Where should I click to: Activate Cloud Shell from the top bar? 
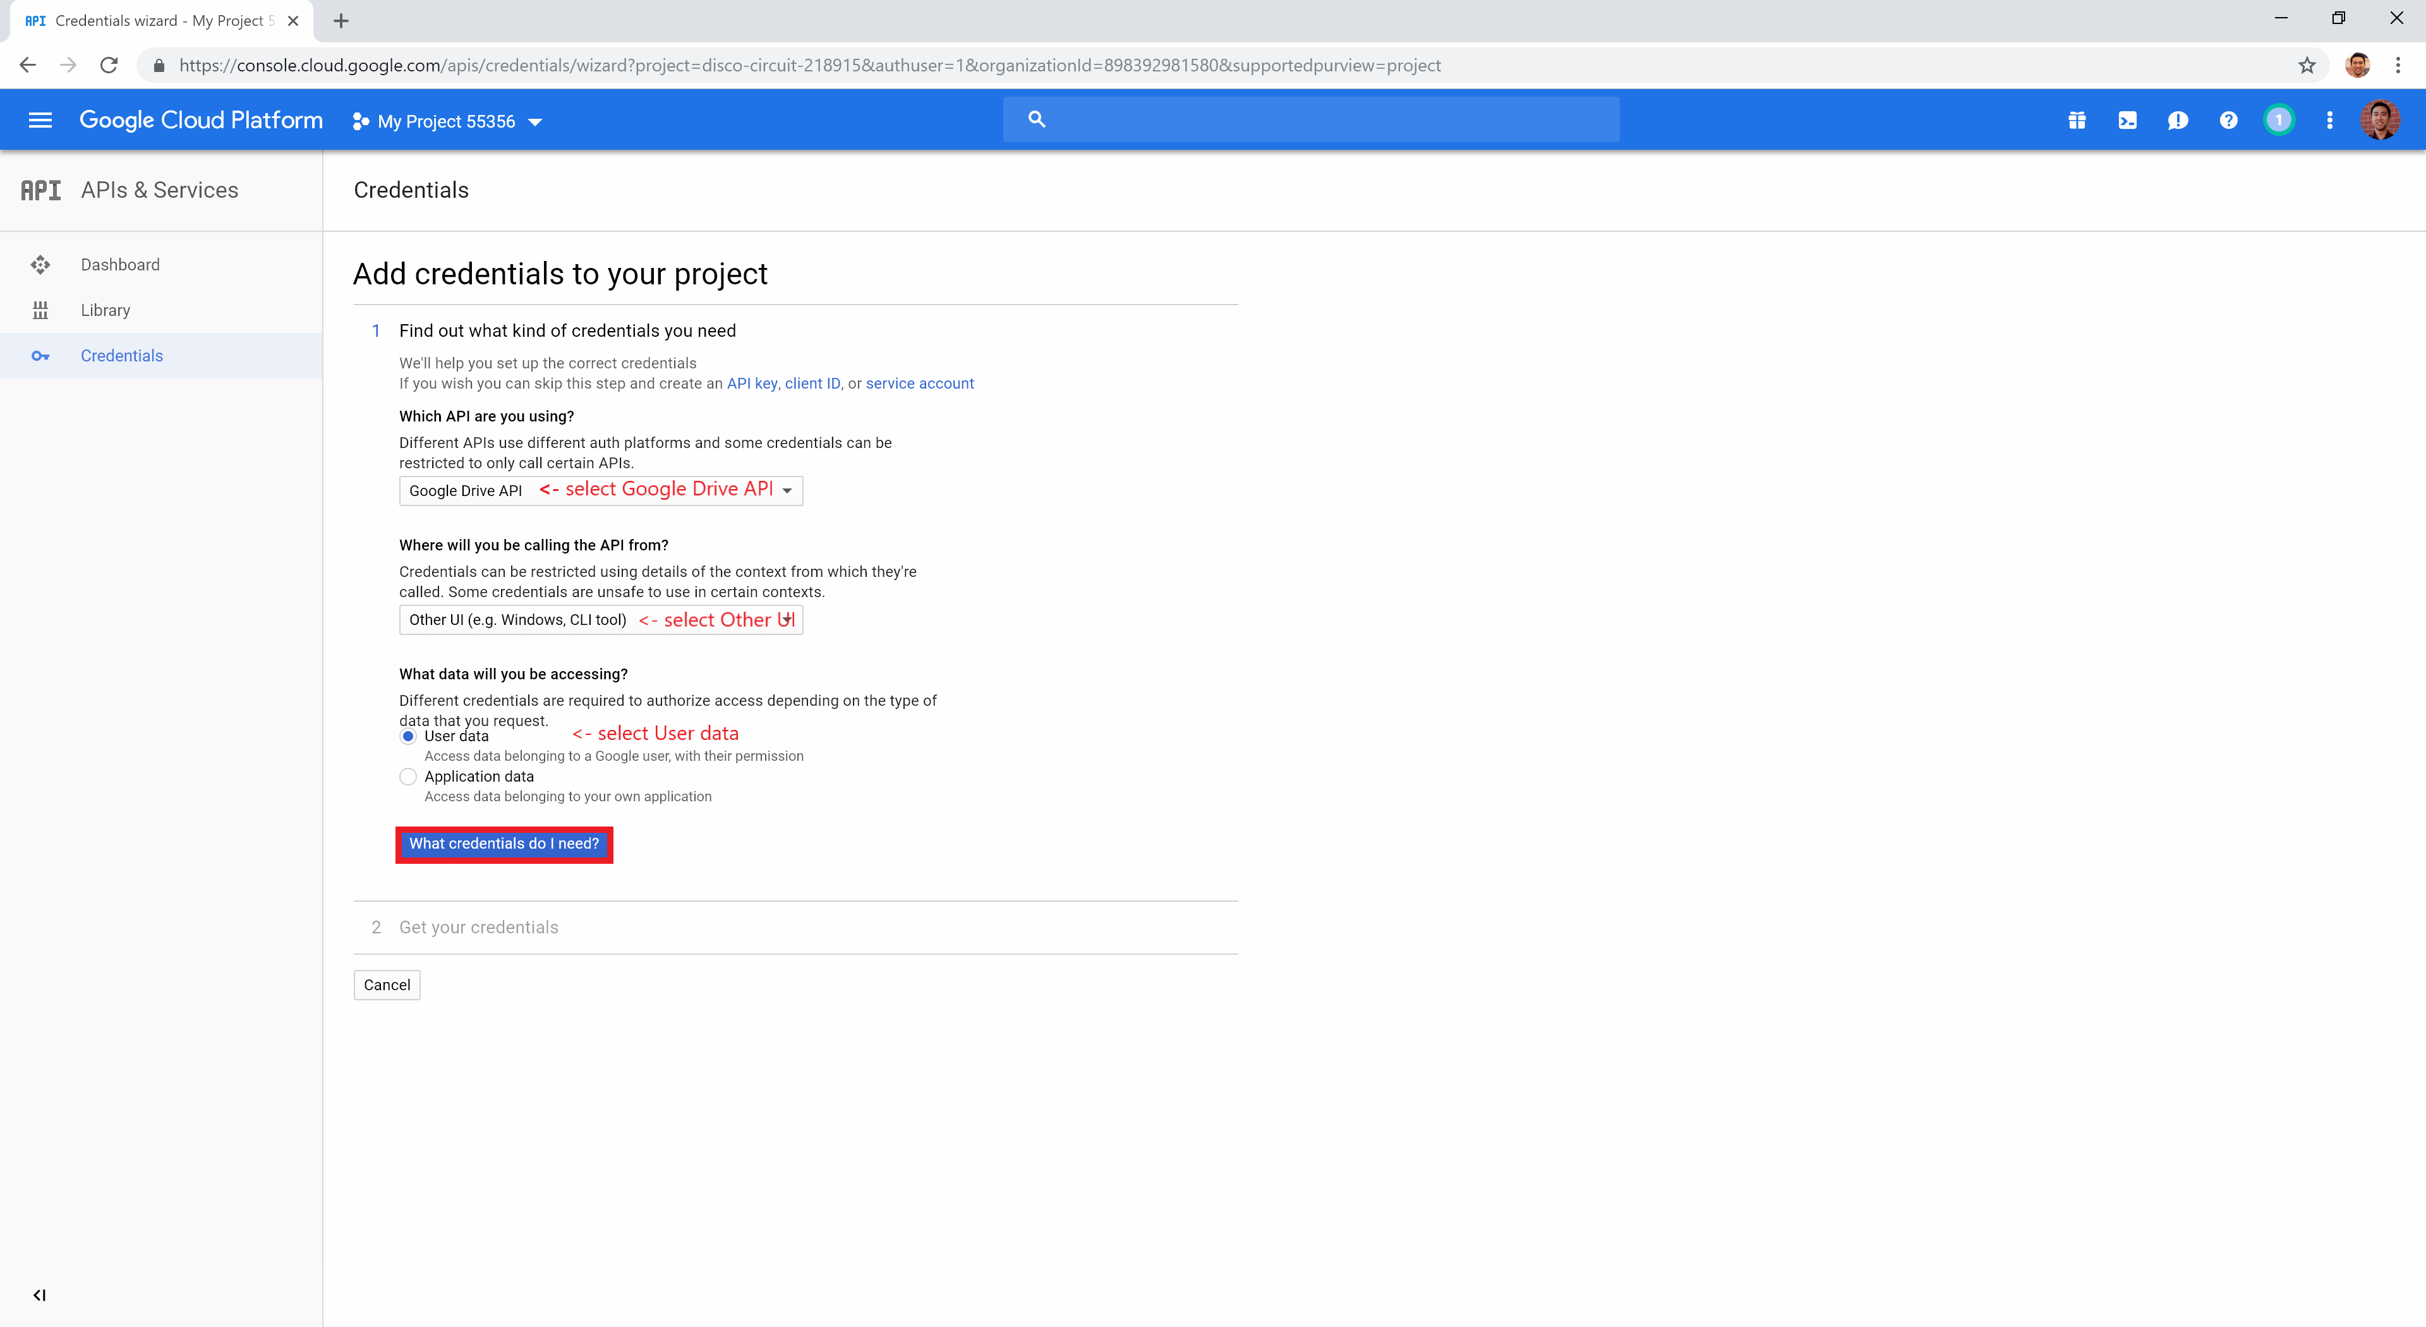(2127, 119)
